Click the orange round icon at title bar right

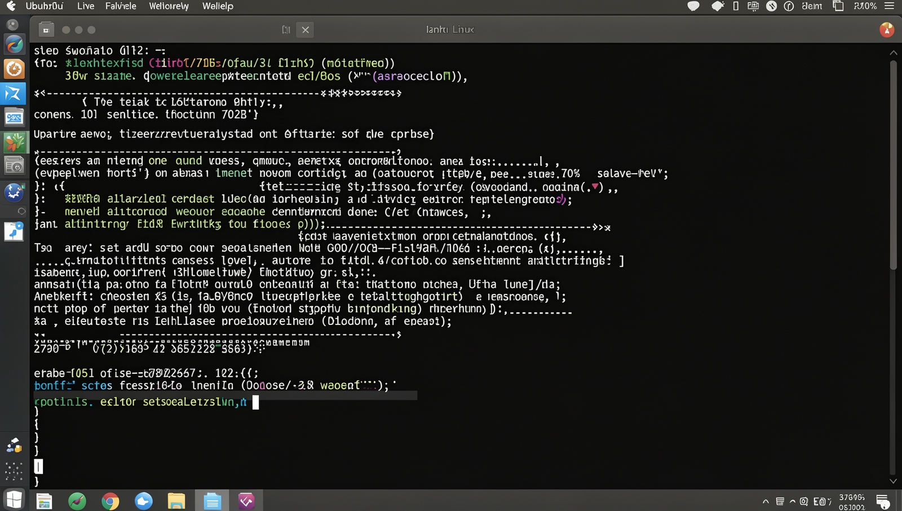click(x=887, y=29)
